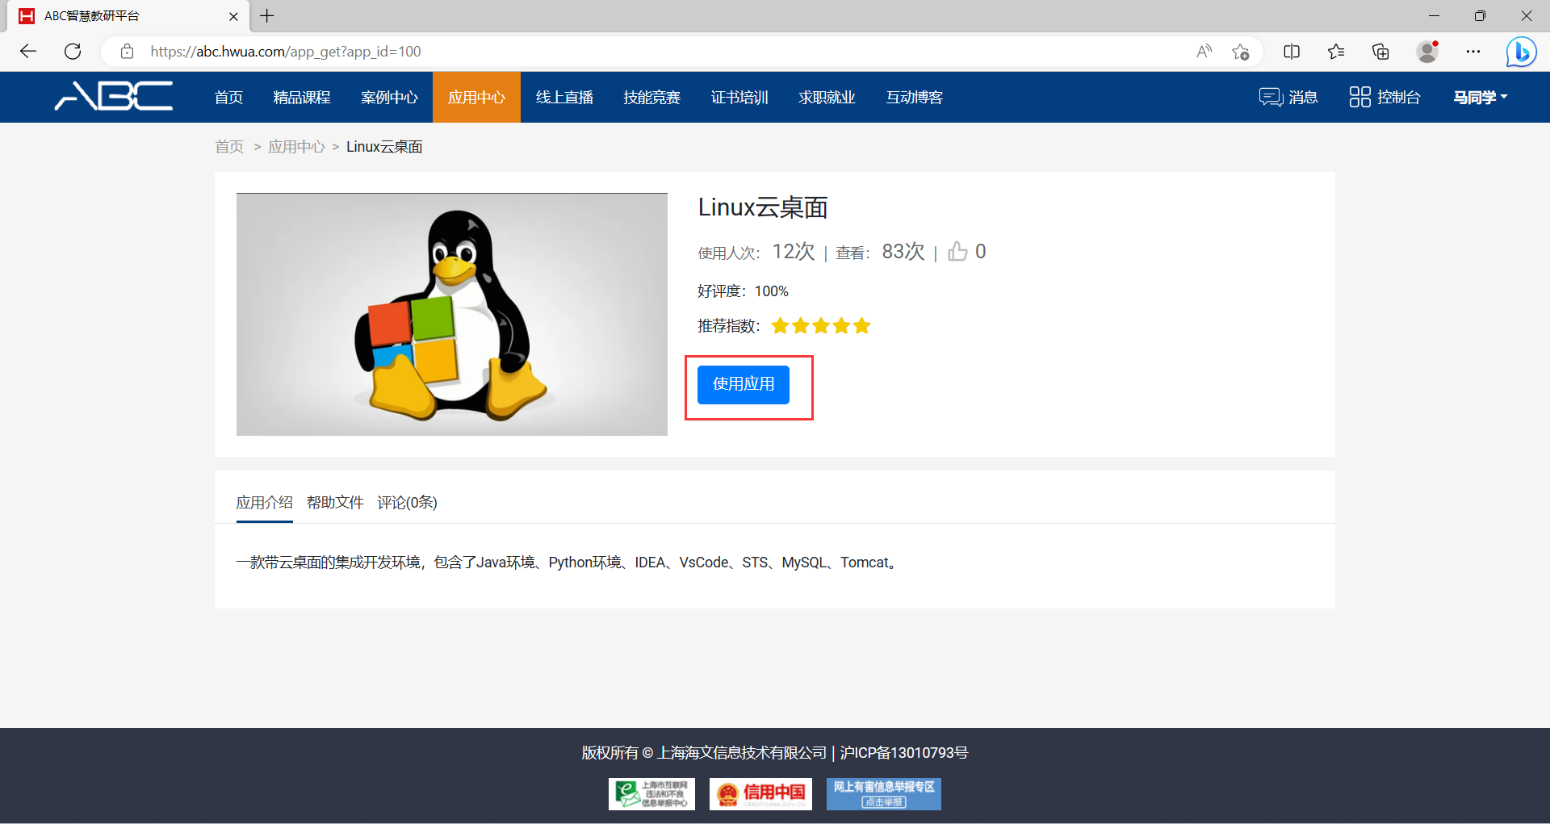Switch to 帮助文件 tab
Image resolution: width=1550 pixels, height=824 pixels.
[x=335, y=503]
